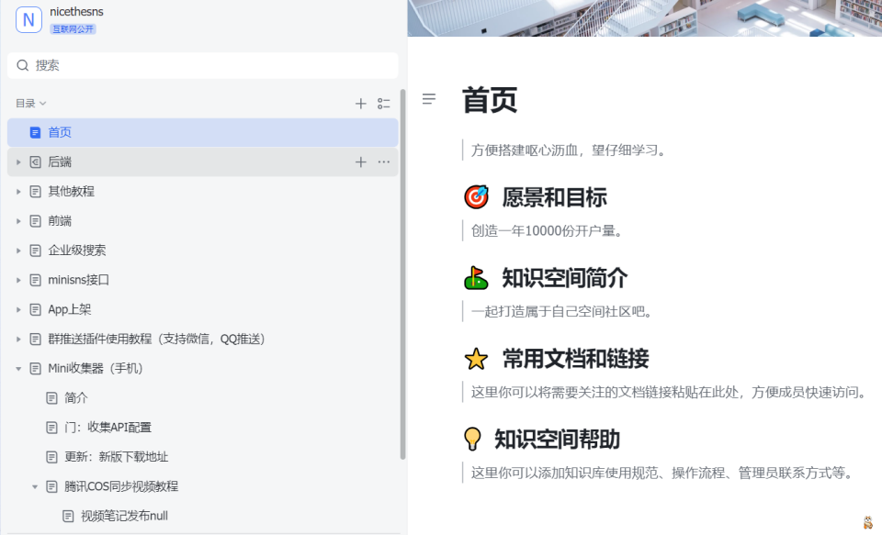
Task: Collapse the Mini收集器（手机） node arrow
Action: 18,369
